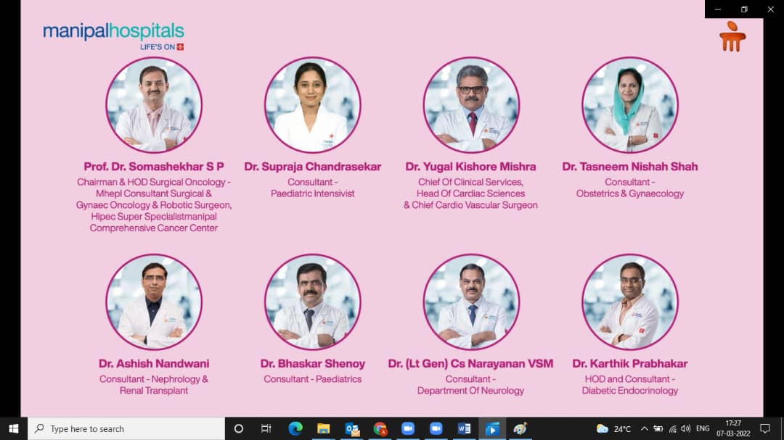The height and width of the screenshot is (440, 784).
Task: Open the Windows Start menu
Action: (14, 428)
